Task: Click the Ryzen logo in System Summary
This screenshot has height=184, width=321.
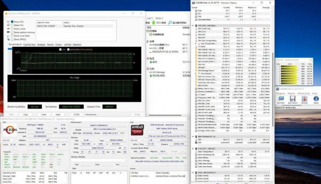Action: click(x=9, y=130)
